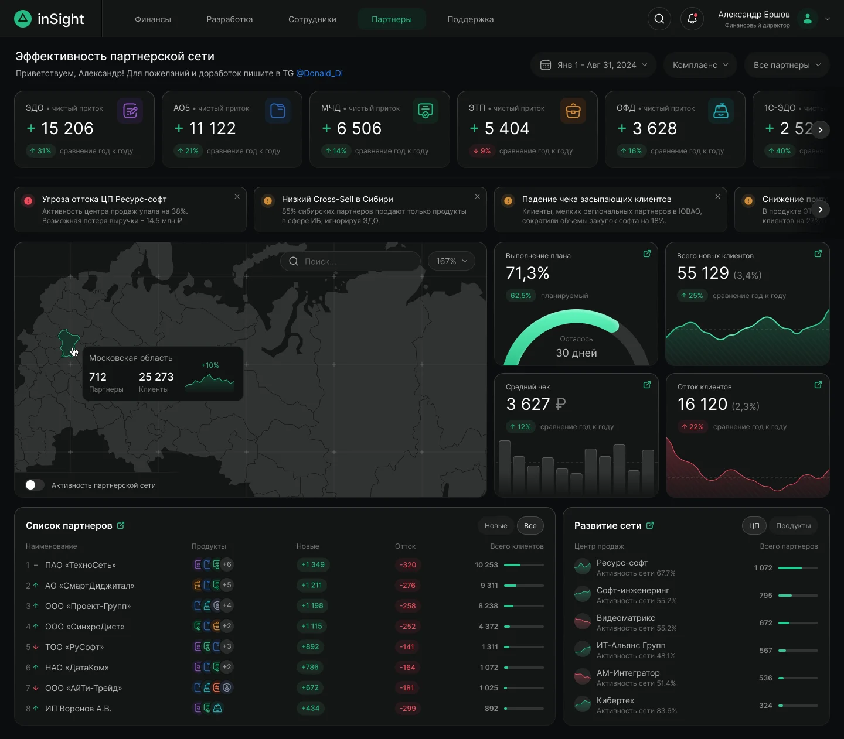Show next alerts with arrow button

coord(821,210)
